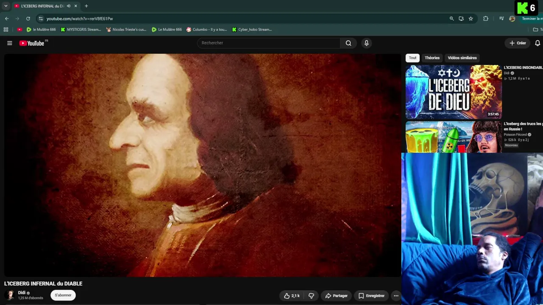The width and height of the screenshot is (543, 305).
Task: Click the main video player
Action: (x=202, y=165)
